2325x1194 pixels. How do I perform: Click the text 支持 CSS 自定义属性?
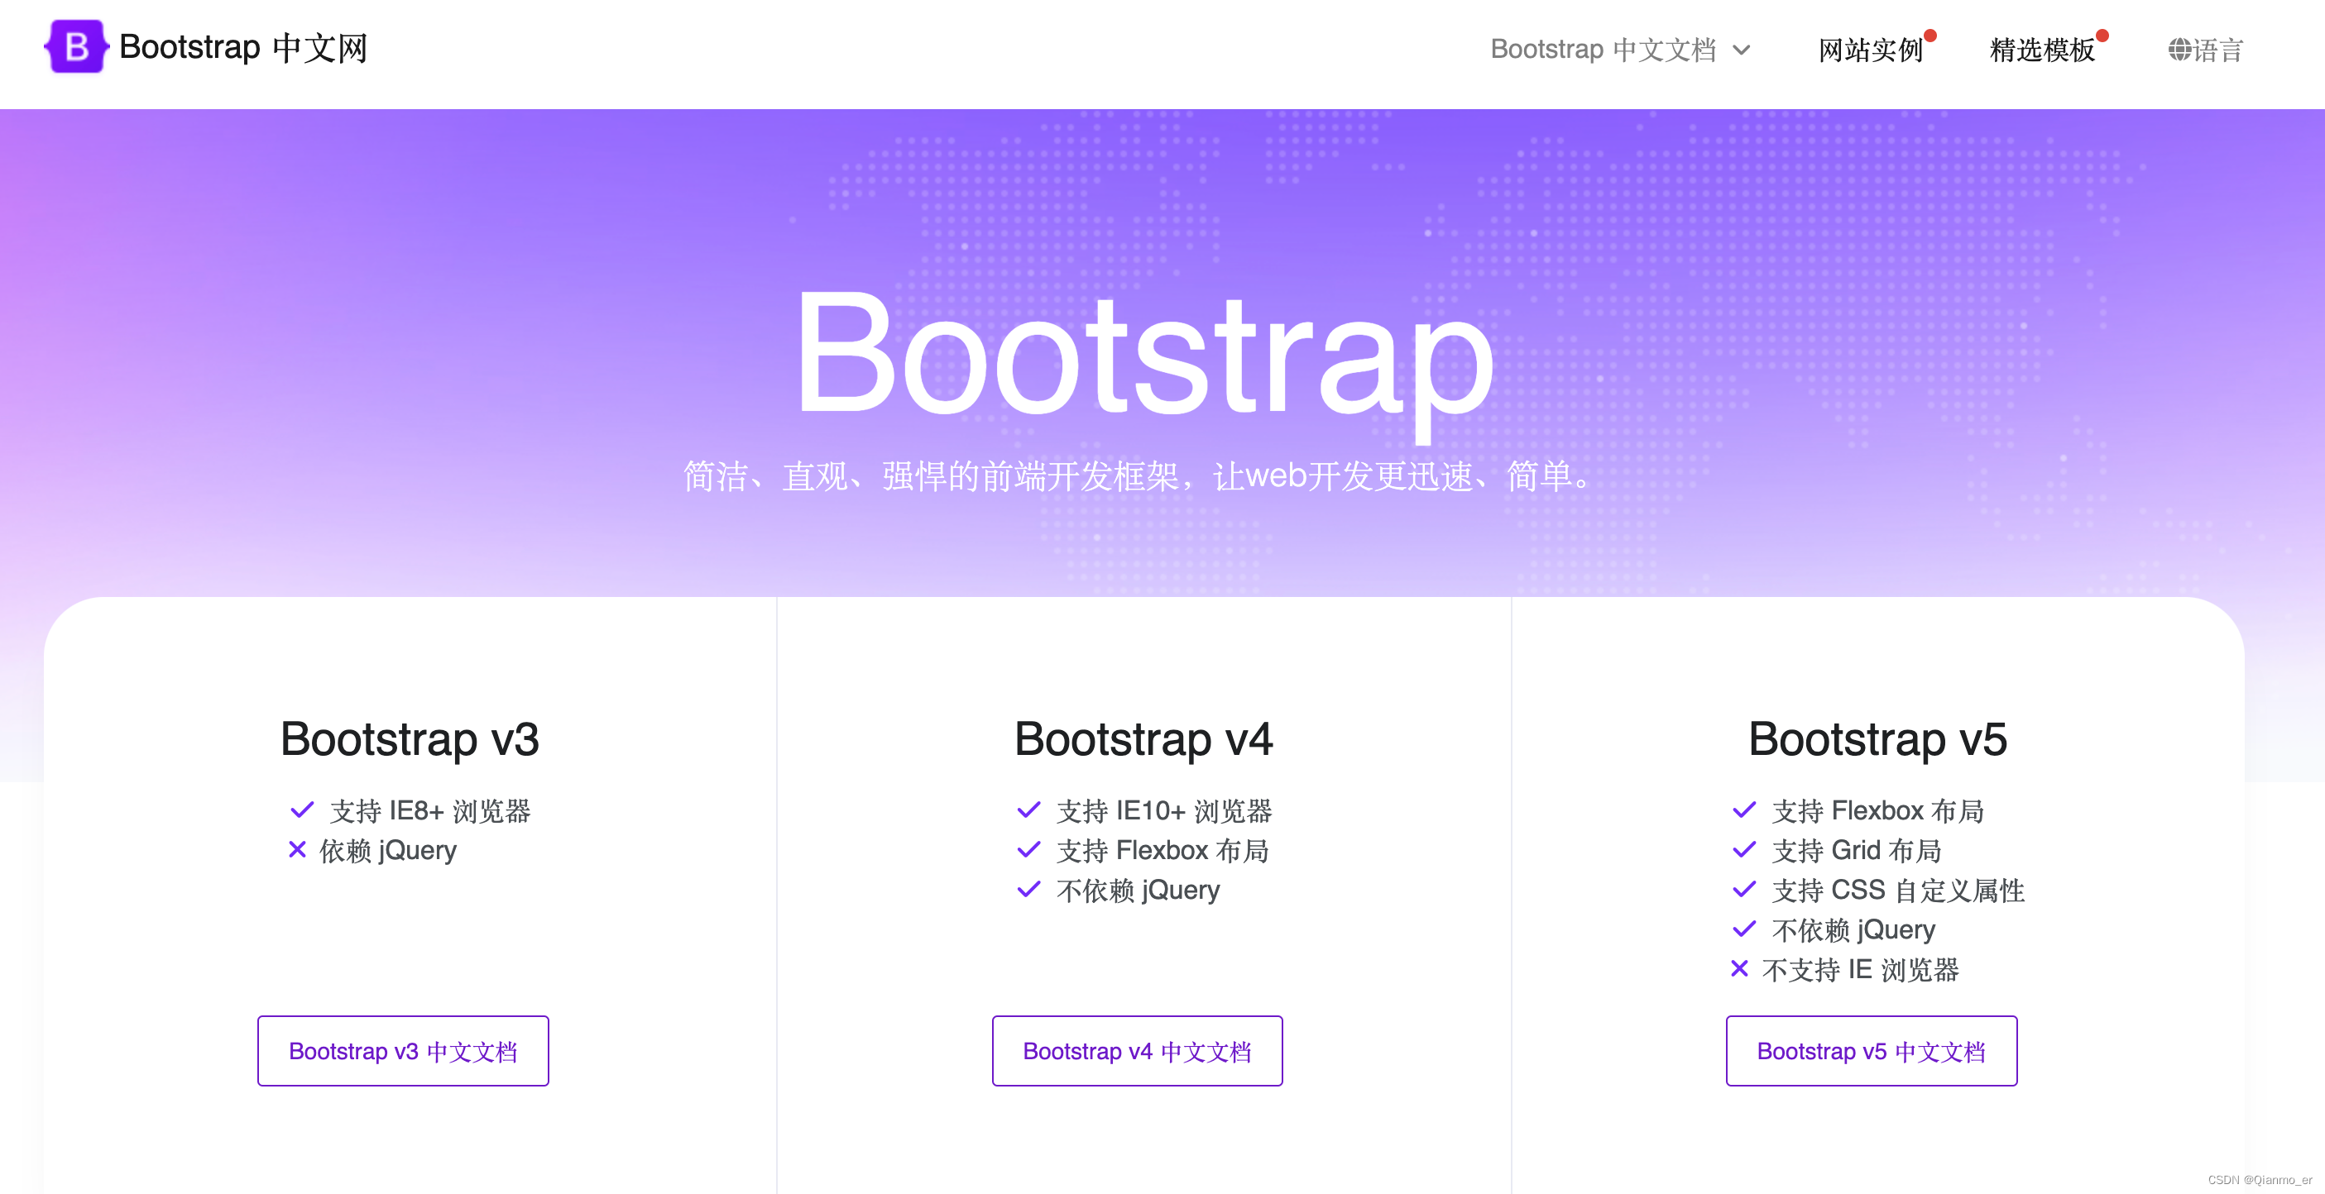[1898, 890]
